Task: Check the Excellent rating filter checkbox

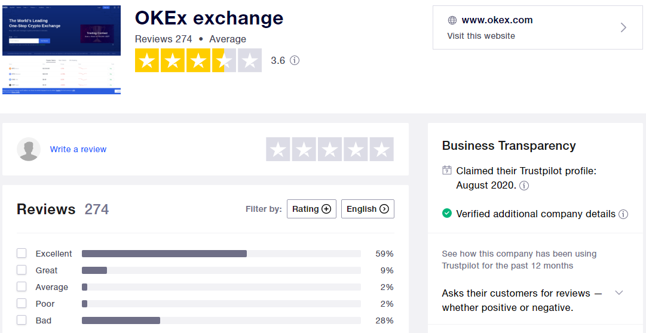Action: (x=22, y=253)
